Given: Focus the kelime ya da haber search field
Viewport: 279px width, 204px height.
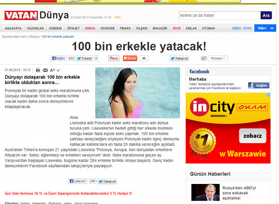Looking at the screenshot, I should 220,15.
